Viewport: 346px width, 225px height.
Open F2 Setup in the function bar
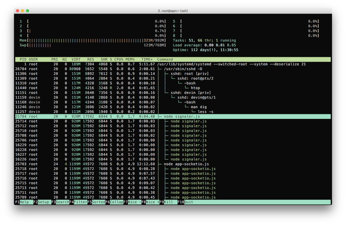pyautogui.click(x=42, y=202)
